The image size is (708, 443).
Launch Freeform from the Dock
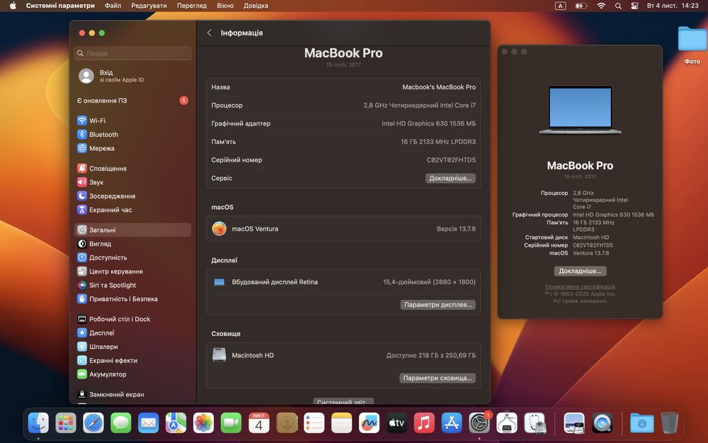pyautogui.click(x=369, y=423)
